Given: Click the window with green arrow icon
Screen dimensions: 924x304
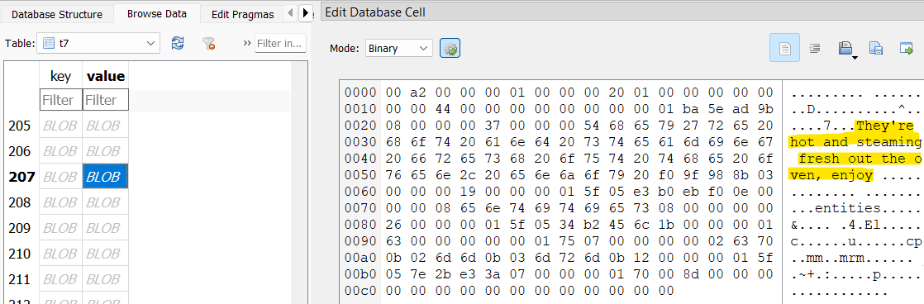Looking at the screenshot, I should 906,48.
